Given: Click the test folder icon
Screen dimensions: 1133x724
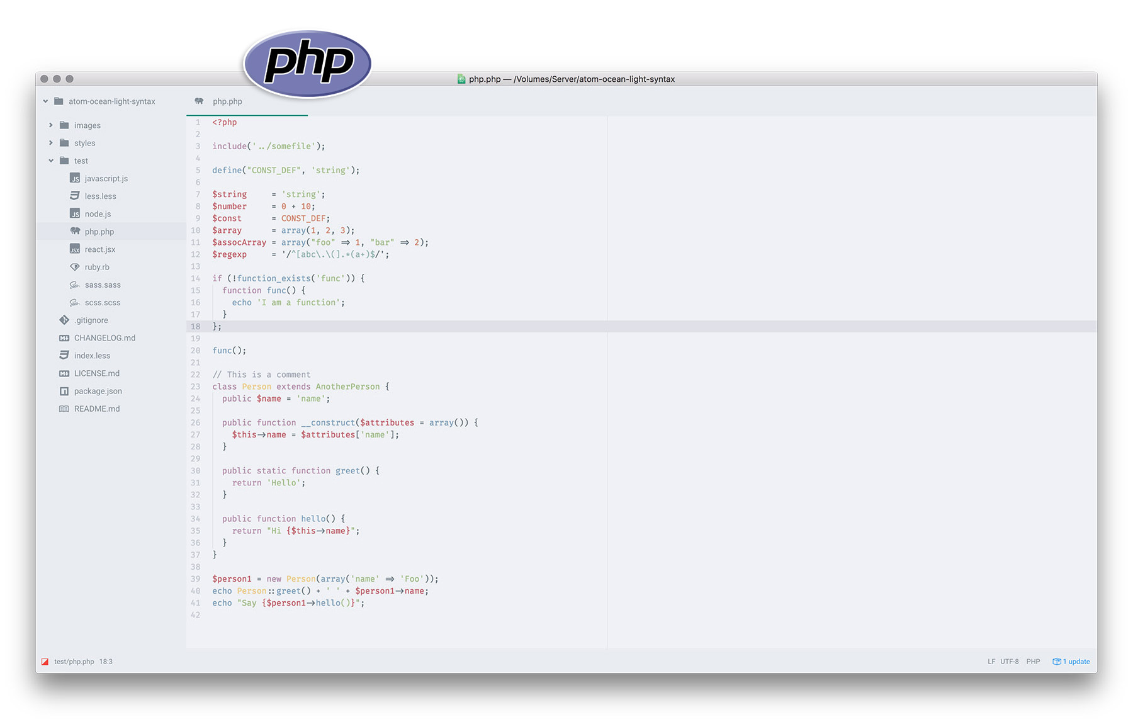Looking at the screenshot, I should [64, 161].
